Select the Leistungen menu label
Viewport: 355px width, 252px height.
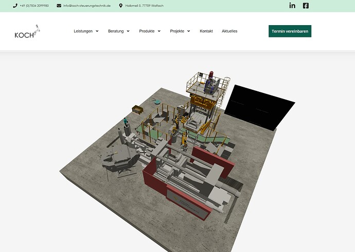pos(83,31)
